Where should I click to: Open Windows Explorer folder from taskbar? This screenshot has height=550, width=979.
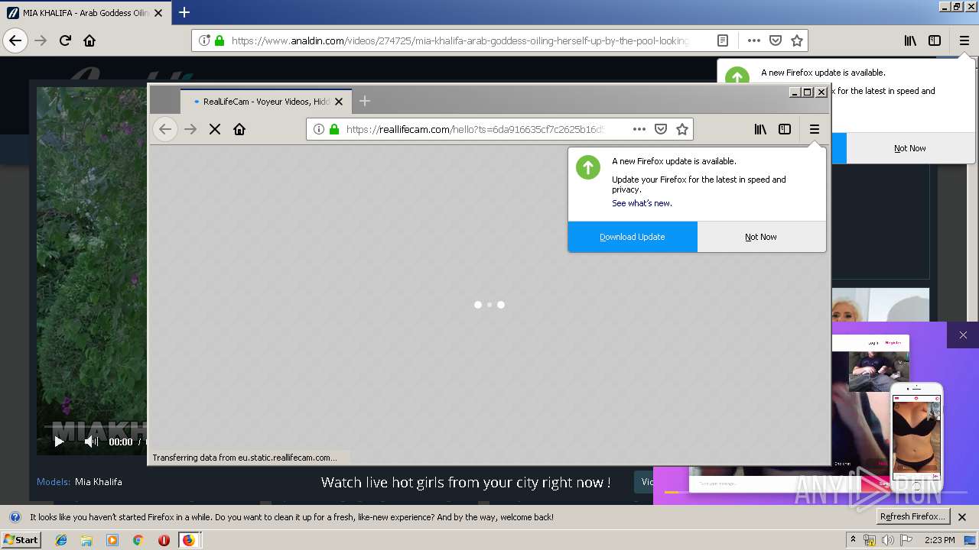click(86, 540)
